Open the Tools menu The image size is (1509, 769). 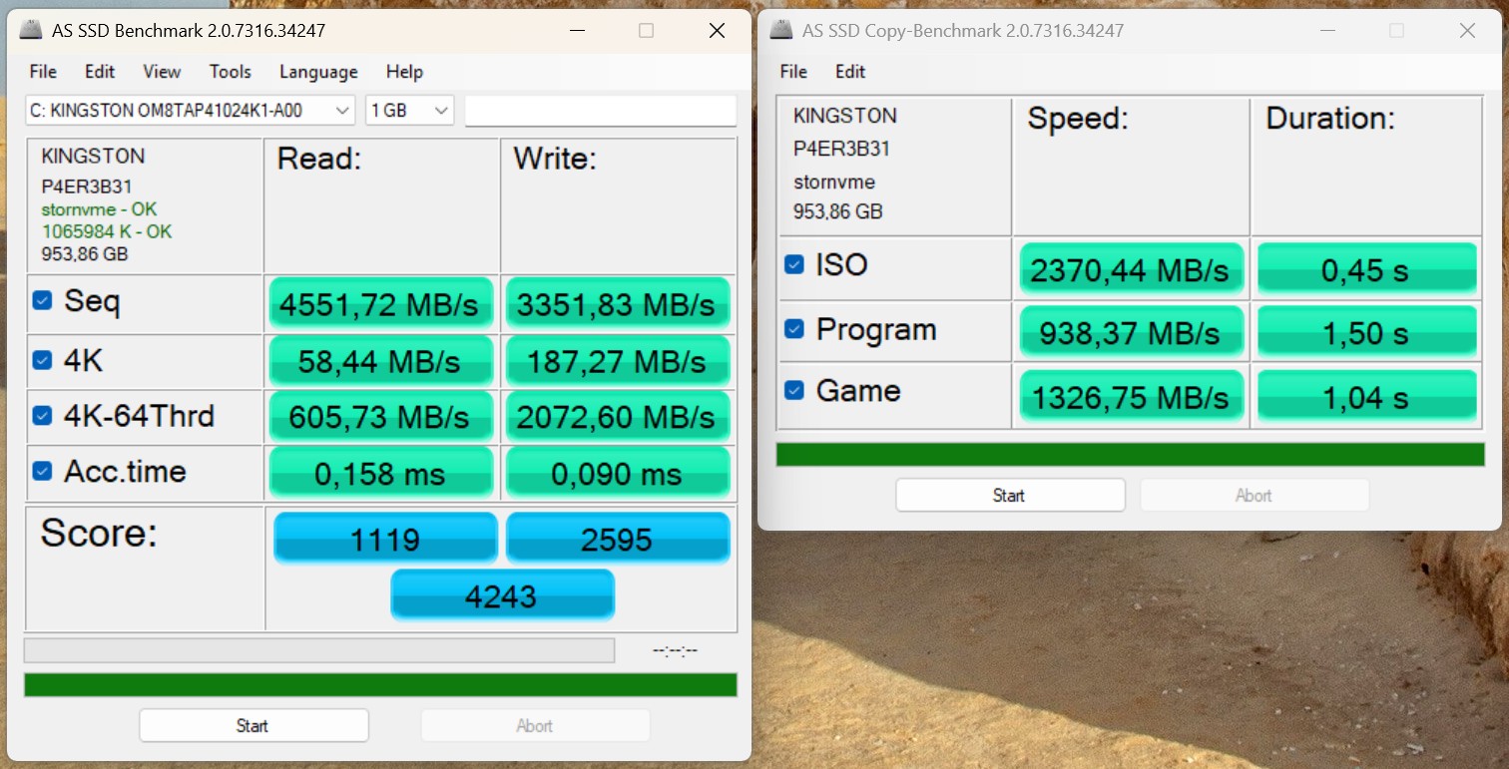tap(230, 72)
